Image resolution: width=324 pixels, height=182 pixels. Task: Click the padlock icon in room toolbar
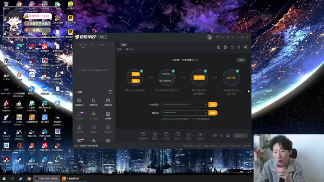[225, 47]
